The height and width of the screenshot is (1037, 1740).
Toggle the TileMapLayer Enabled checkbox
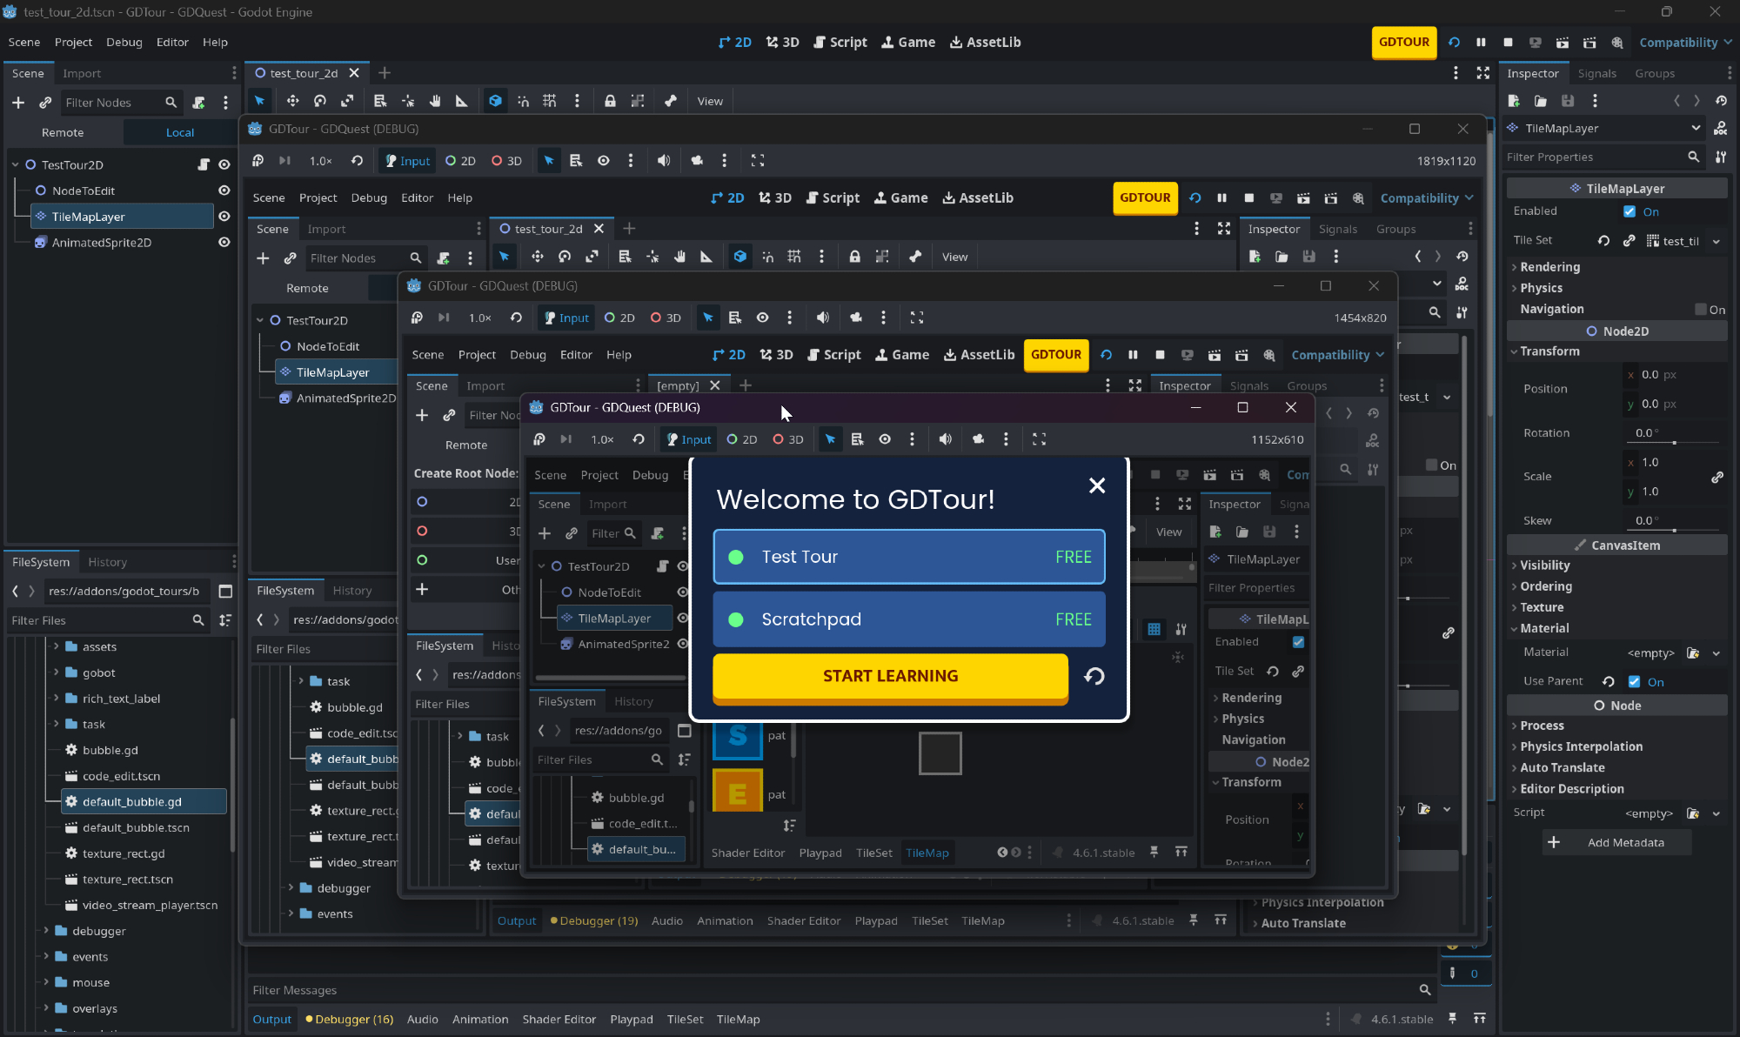(1630, 211)
